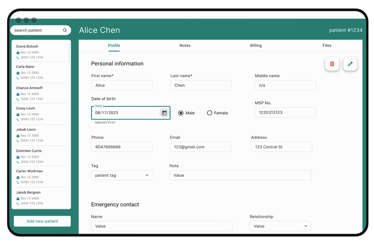Go to the Billing tab
Viewport: 374px width, 245px height.
point(256,46)
